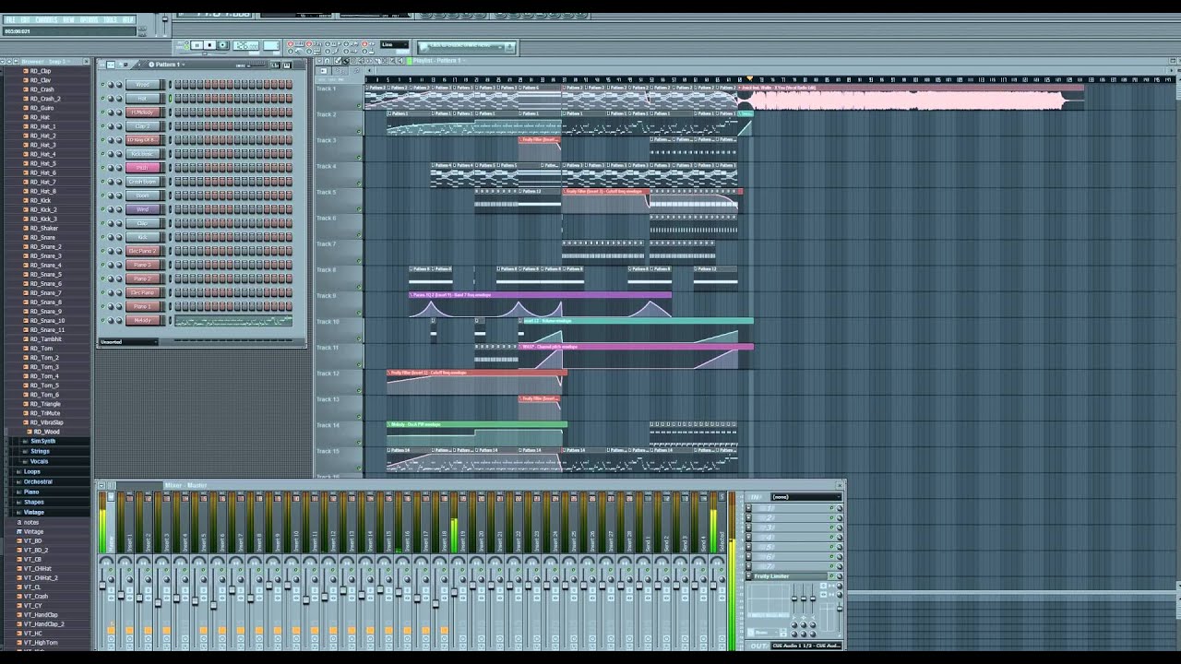Click the Kick basic channel button

pyautogui.click(x=143, y=154)
